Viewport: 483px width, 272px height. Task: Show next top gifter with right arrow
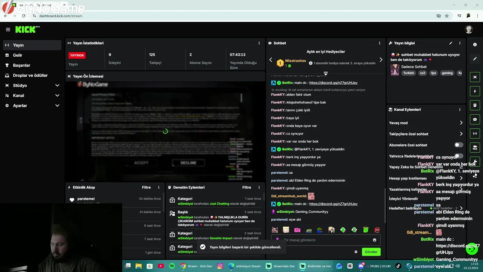pyautogui.click(x=381, y=60)
